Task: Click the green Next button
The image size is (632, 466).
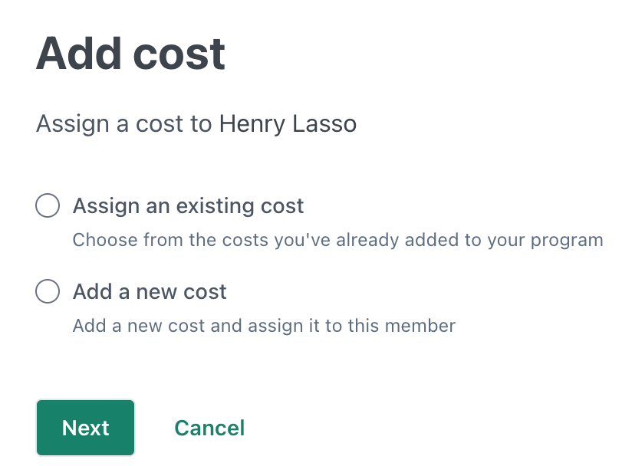Action: pyautogui.click(x=85, y=428)
